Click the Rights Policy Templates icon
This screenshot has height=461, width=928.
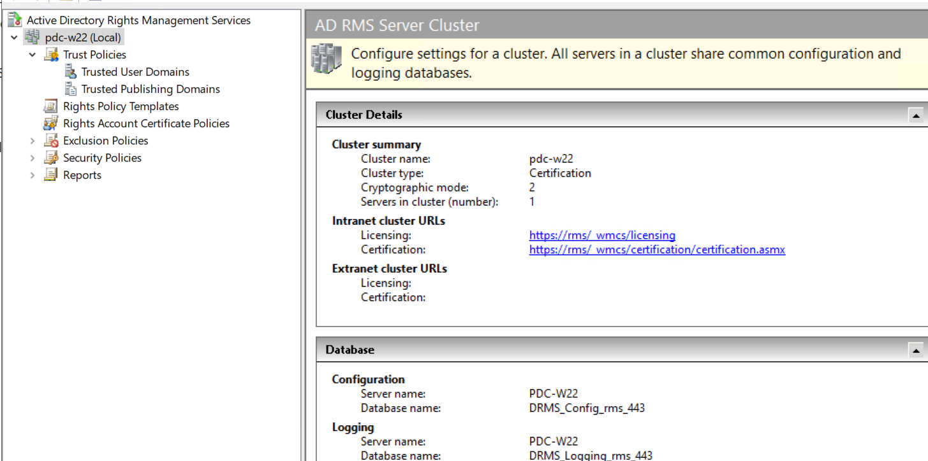pos(51,106)
